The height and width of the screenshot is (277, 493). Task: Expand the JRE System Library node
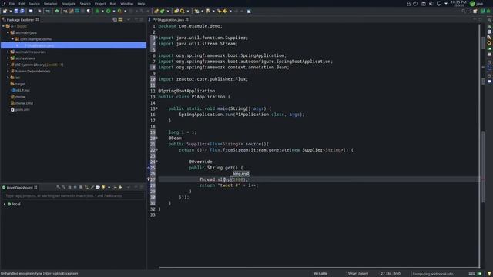pos(8,65)
